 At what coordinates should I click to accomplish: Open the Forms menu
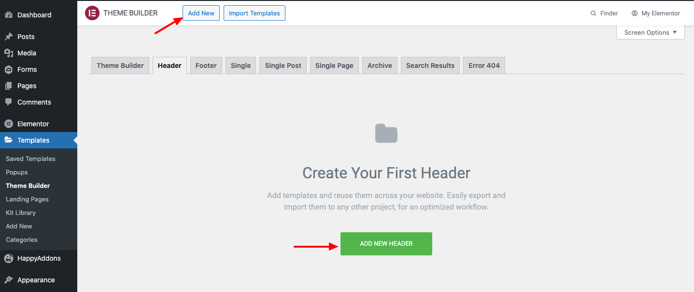pyautogui.click(x=39, y=69)
